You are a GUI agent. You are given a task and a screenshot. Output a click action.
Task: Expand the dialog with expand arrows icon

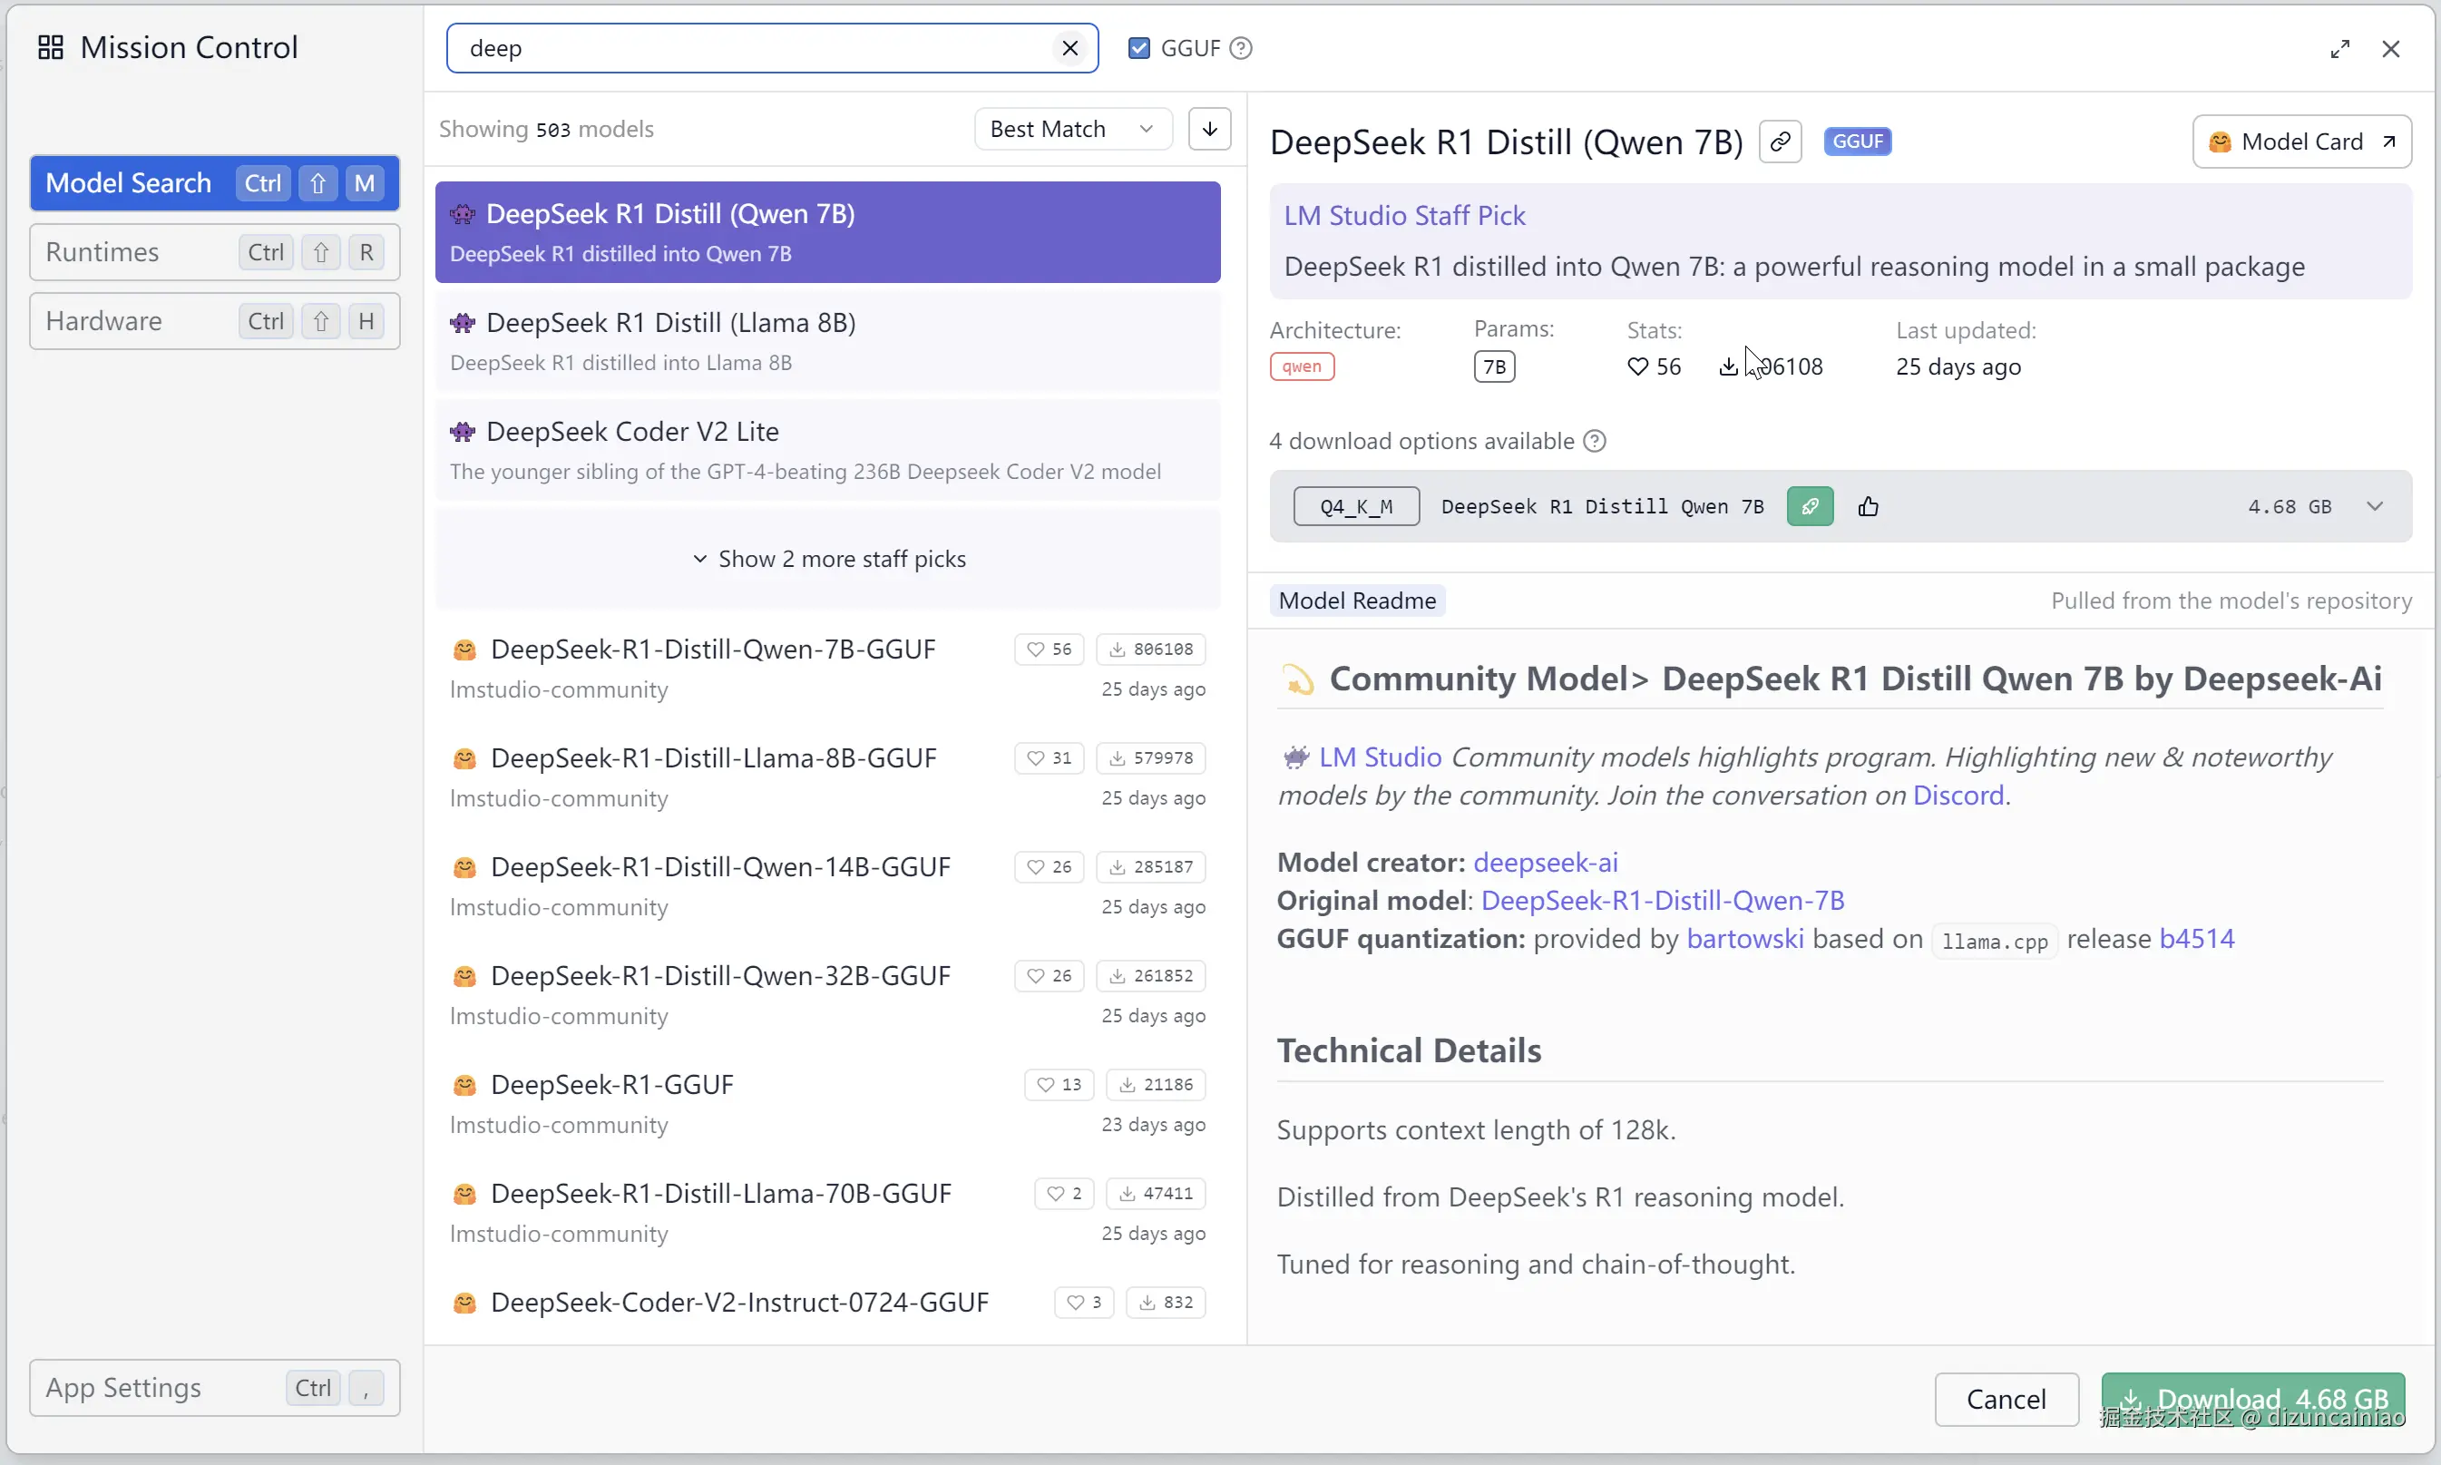[x=2339, y=48]
